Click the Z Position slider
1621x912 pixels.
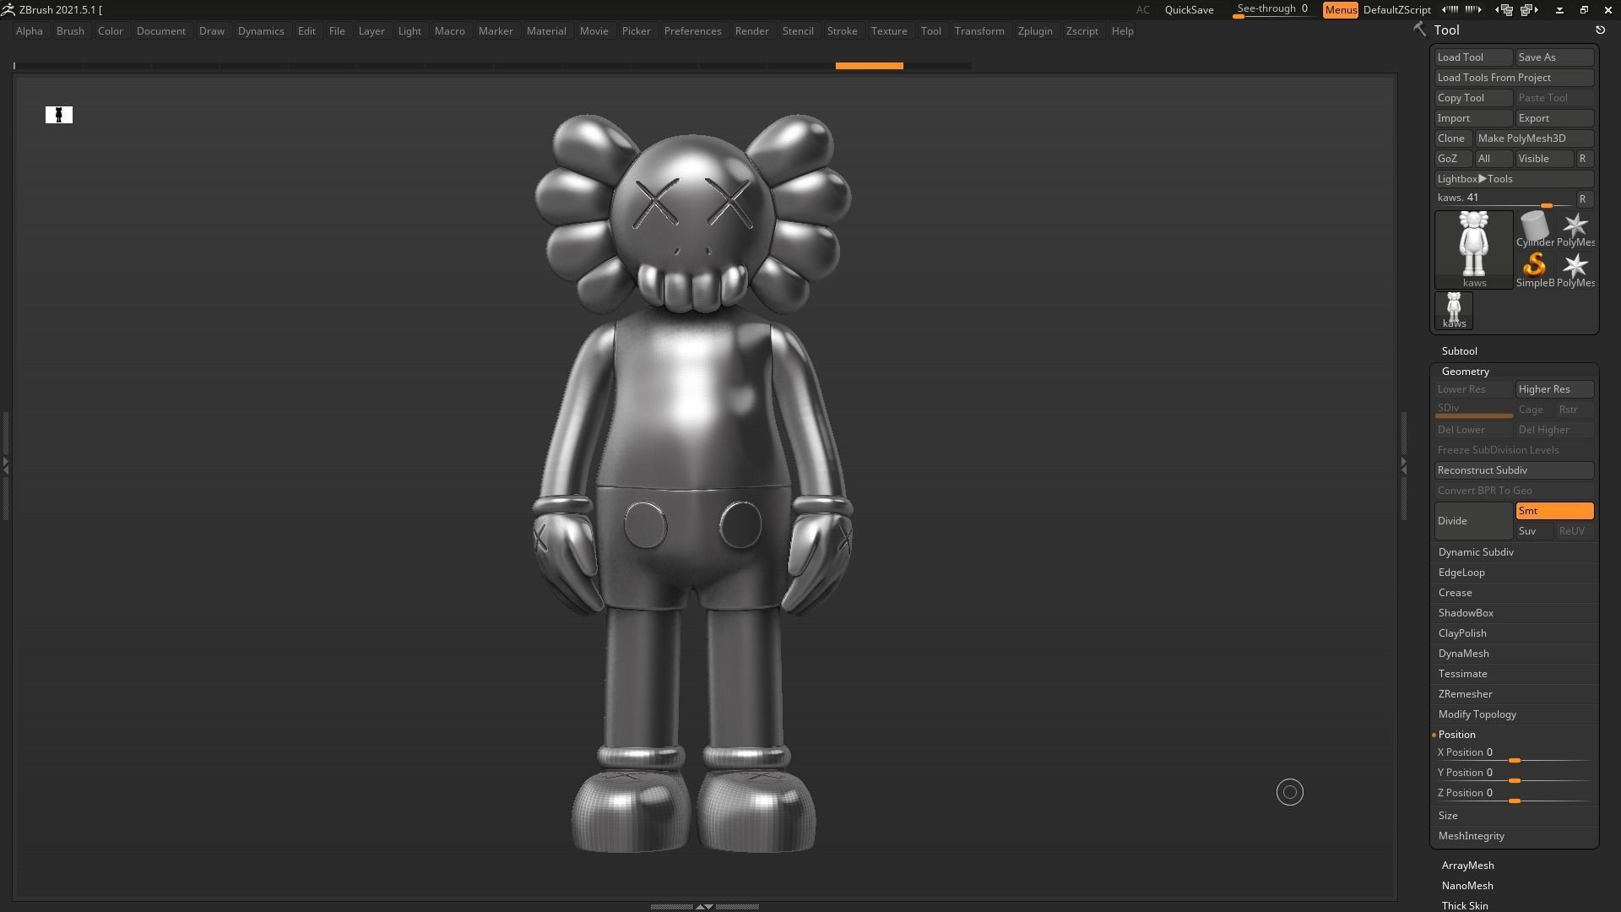(x=1514, y=795)
